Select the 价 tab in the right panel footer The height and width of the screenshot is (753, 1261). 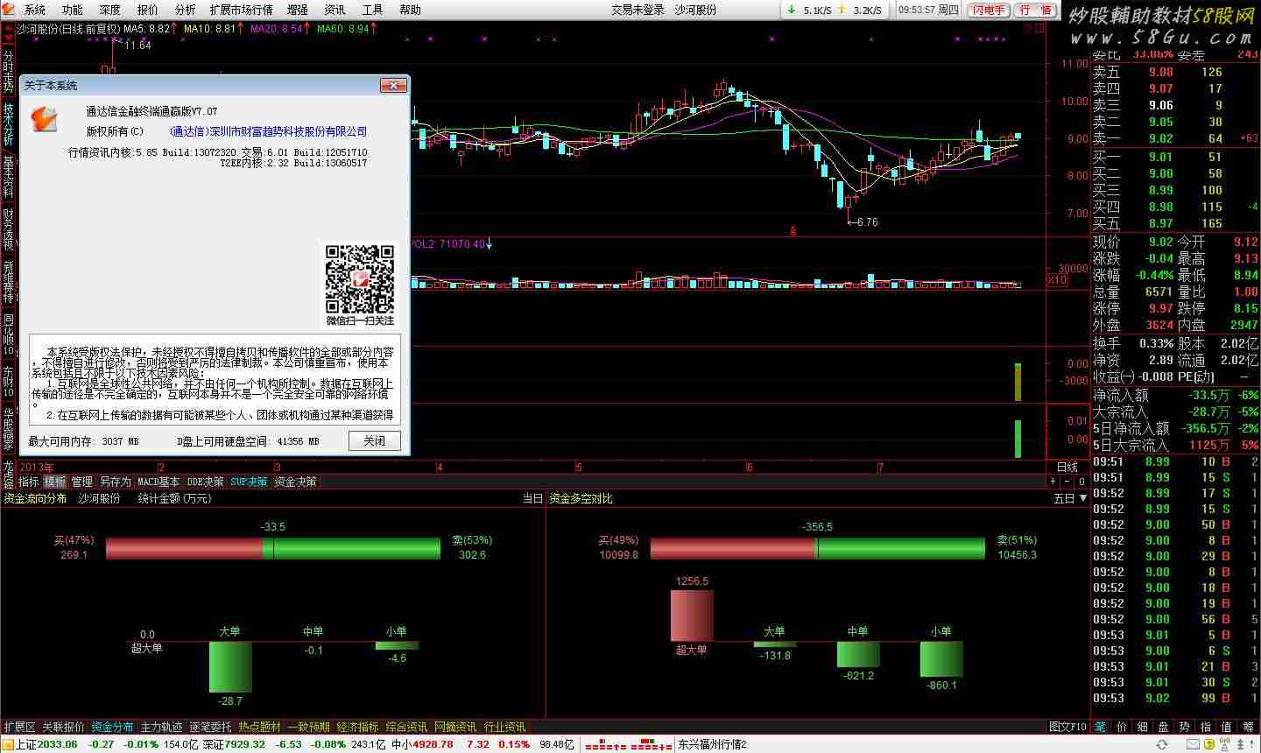click(1122, 727)
